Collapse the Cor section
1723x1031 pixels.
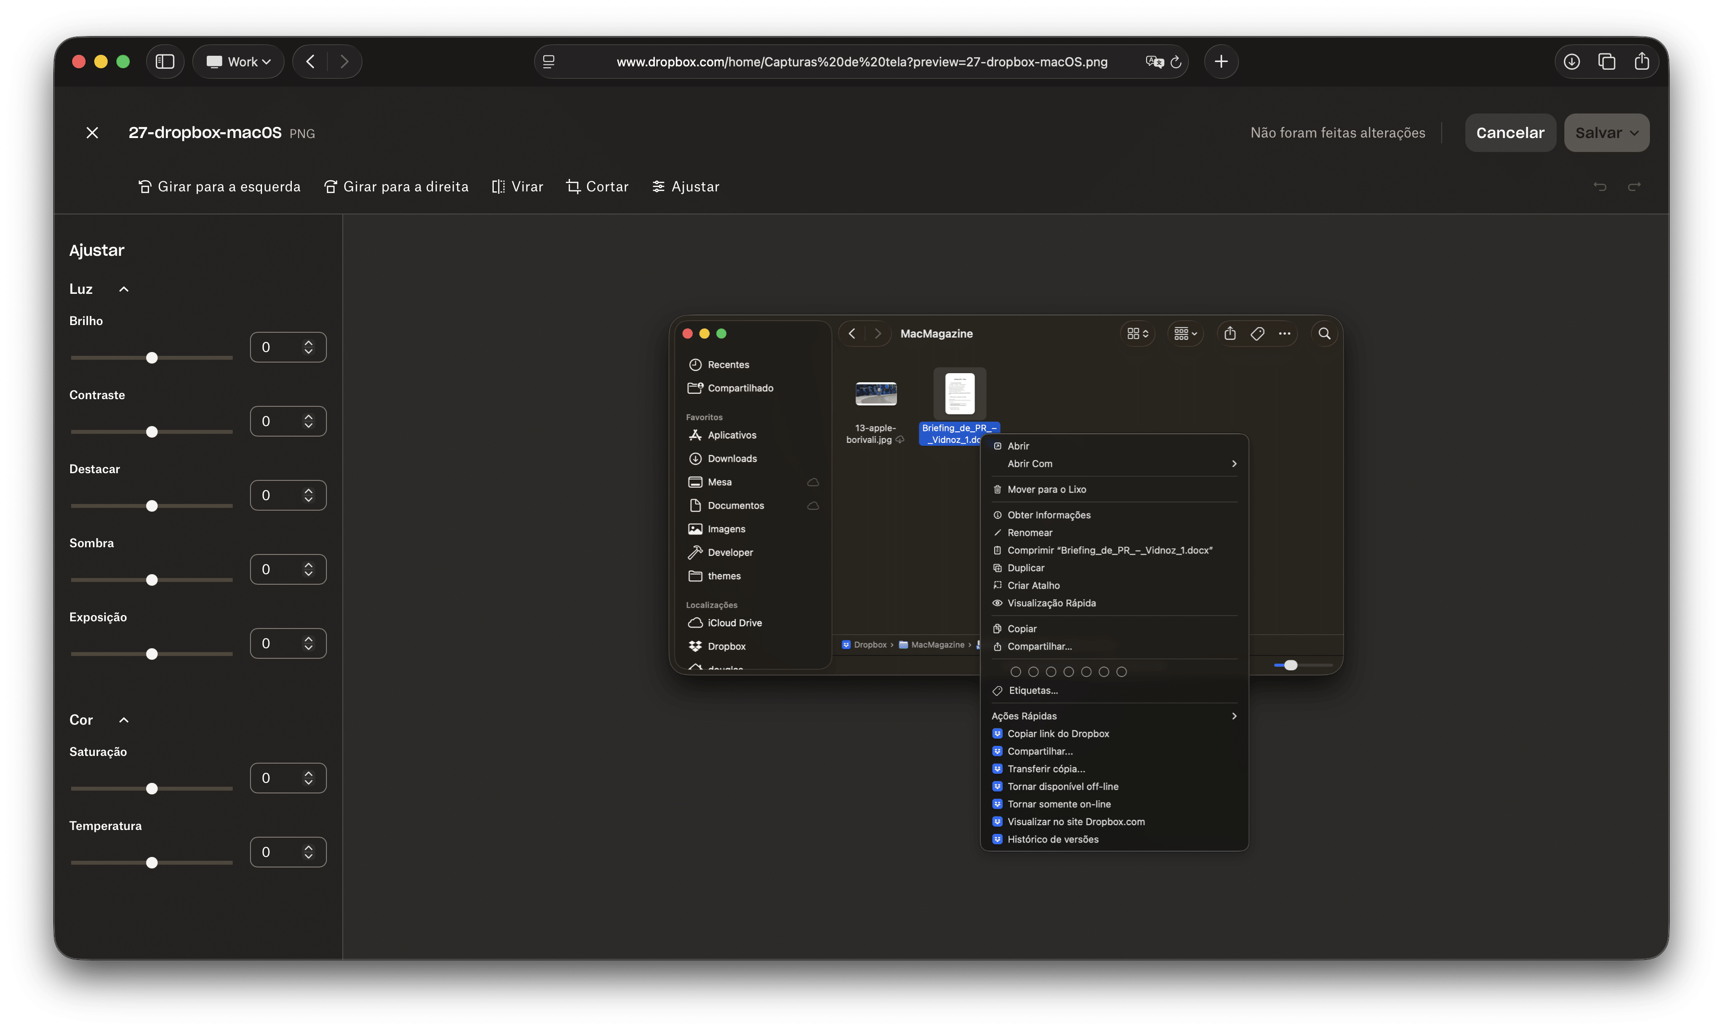click(x=124, y=720)
